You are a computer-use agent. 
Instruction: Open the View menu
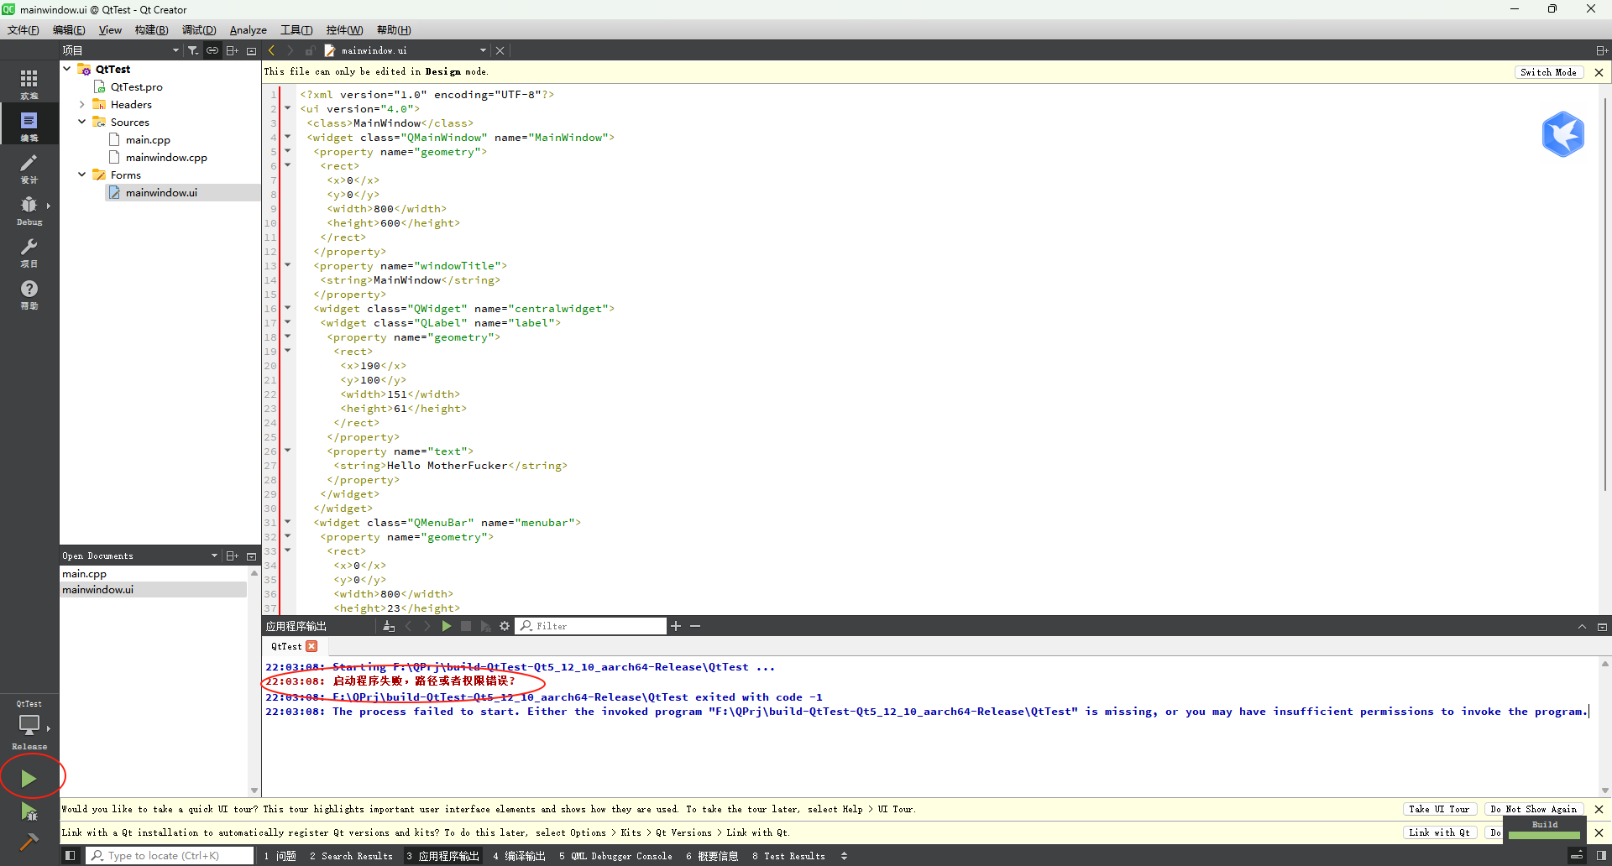point(110,30)
